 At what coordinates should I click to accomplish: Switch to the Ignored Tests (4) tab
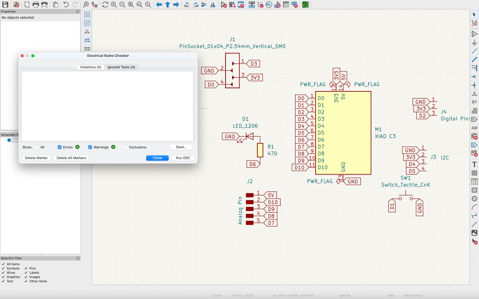click(x=121, y=67)
